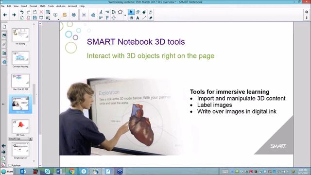Select page 23 Single sign-on thumbnail
Viewport: 311px width, 175px height.
coord(20,149)
